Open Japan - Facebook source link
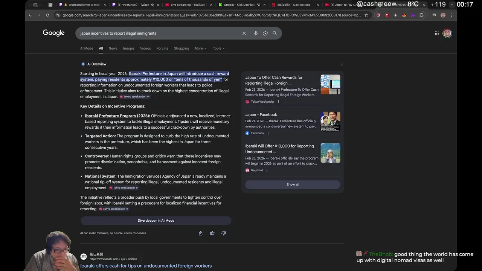The width and height of the screenshot is (482, 271). tap(261, 115)
